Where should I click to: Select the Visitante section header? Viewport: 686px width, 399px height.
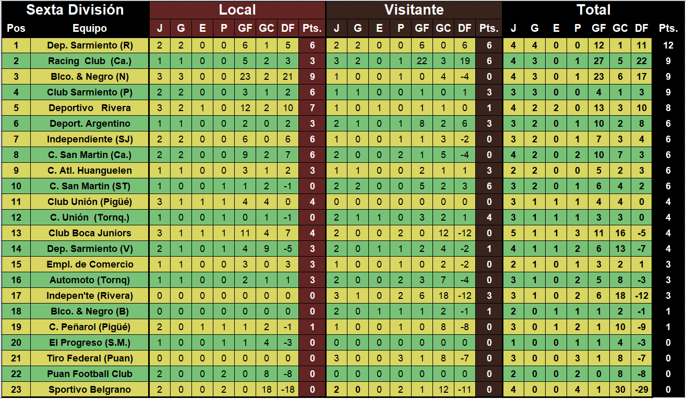pyautogui.click(x=414, y=10)
